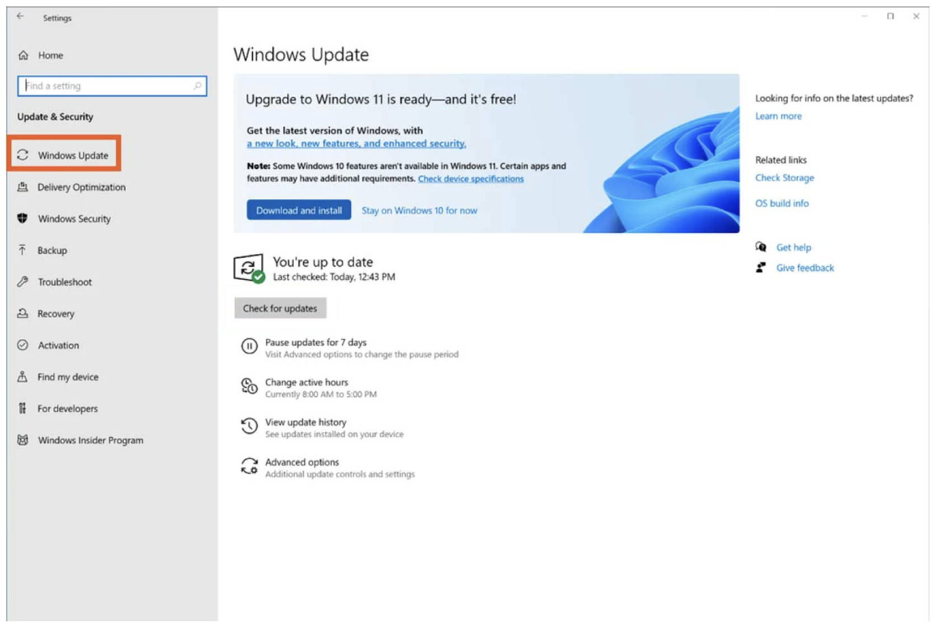Choose Stay on Windows 10 for now

point(419,210)
